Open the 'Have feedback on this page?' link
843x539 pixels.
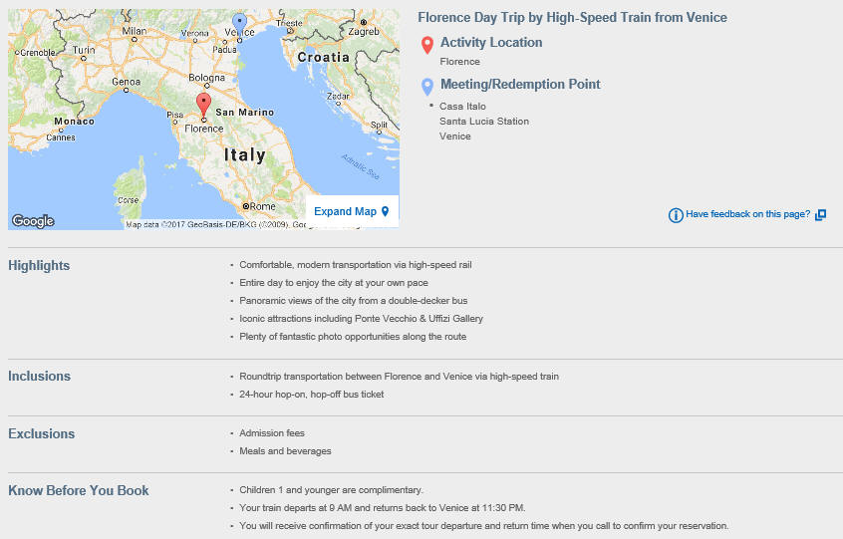pos(747,214)
